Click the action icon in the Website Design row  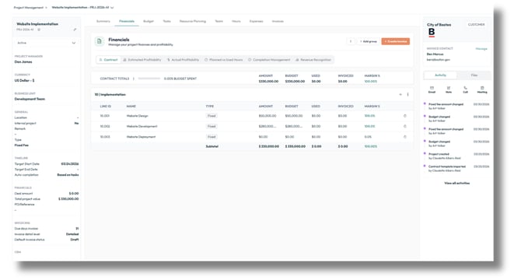(404, 116)
